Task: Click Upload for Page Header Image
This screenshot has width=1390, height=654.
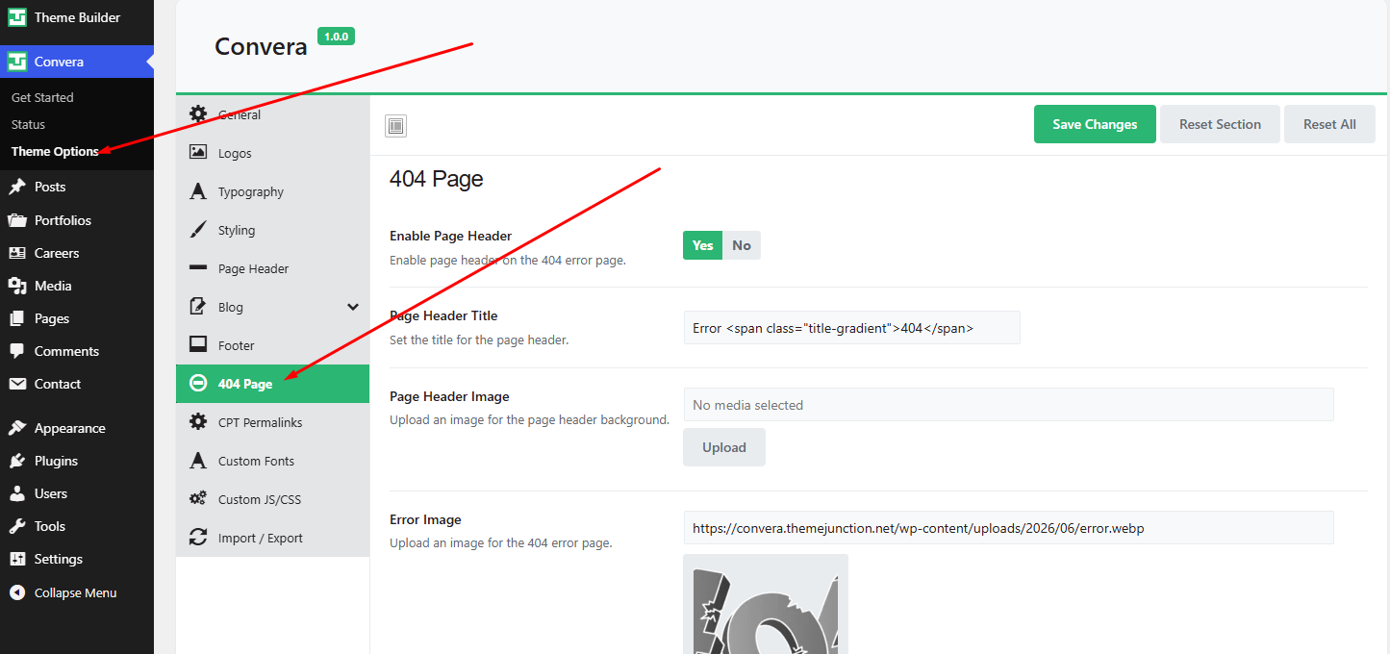Action: pyautogui.click(x=724, y=447)
